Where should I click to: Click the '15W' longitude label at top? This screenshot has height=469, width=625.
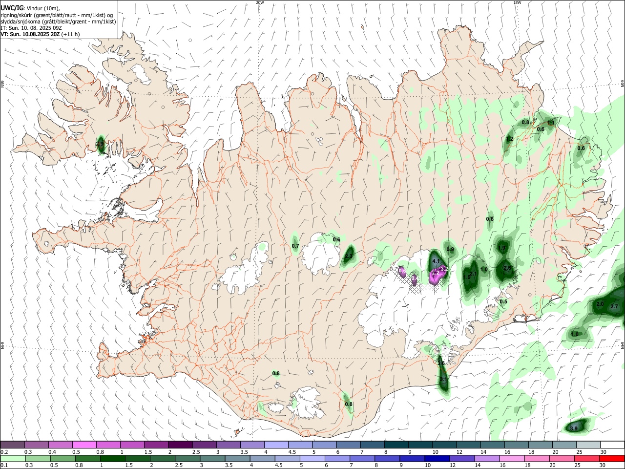tap(517, 2)
